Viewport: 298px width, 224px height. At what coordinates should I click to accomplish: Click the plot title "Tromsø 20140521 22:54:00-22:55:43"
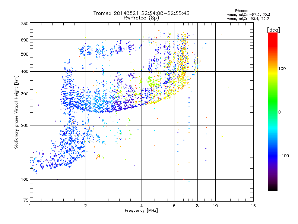(x=141, y=13)
